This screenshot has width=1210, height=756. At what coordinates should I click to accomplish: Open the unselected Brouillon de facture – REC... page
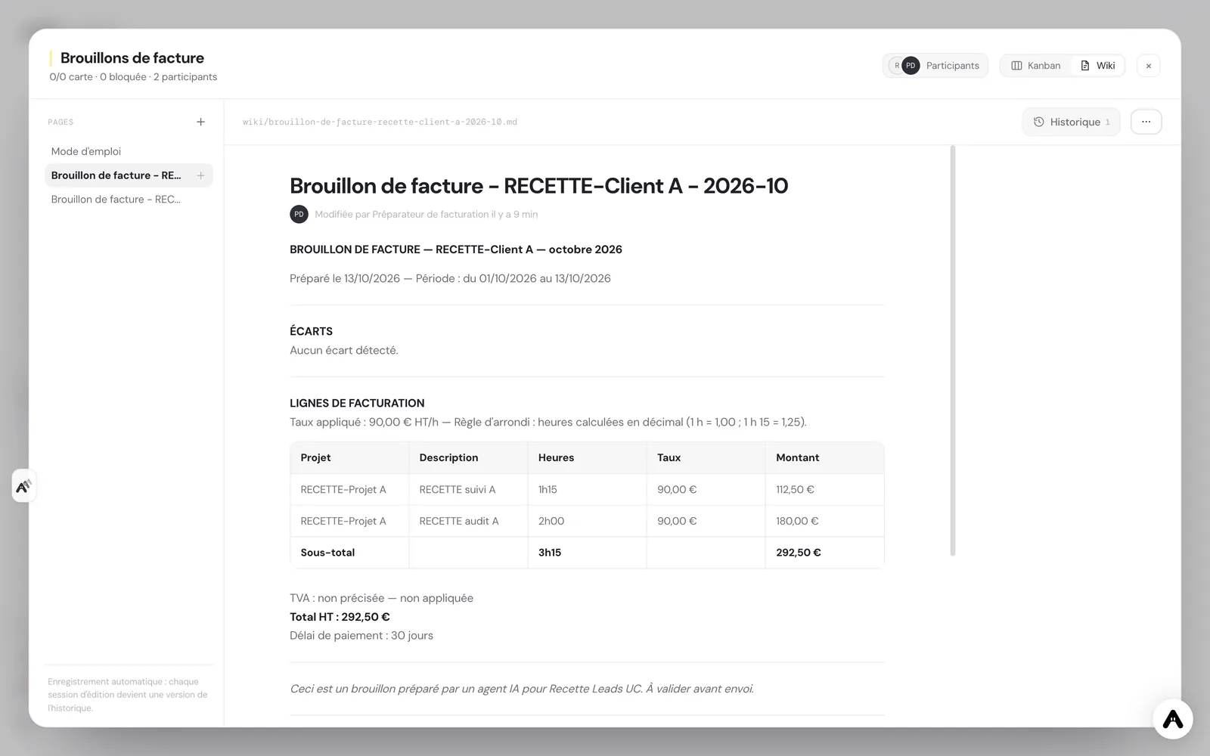click(129, 200)
